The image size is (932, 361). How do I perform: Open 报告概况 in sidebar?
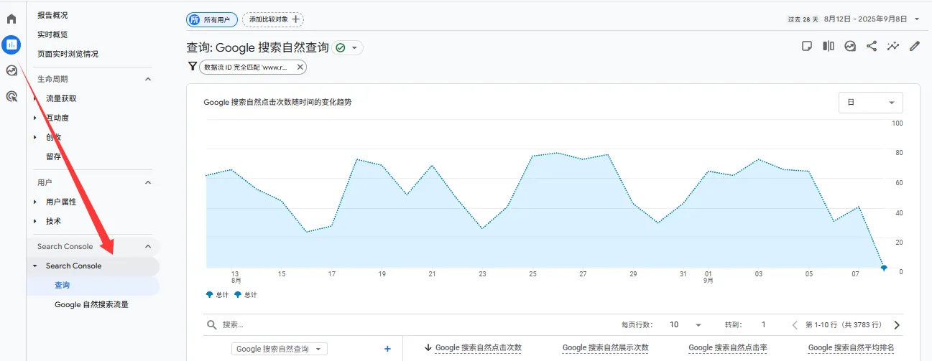[52, 15]
